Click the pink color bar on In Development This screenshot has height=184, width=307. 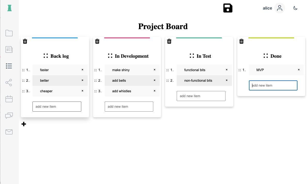[127, 38]
